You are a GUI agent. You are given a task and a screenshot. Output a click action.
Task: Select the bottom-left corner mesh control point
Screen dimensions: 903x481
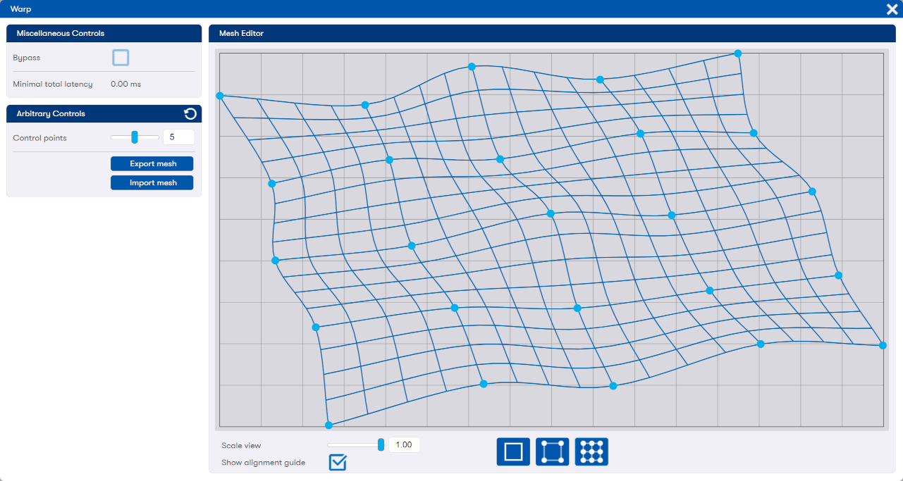[x=328, y=425]
